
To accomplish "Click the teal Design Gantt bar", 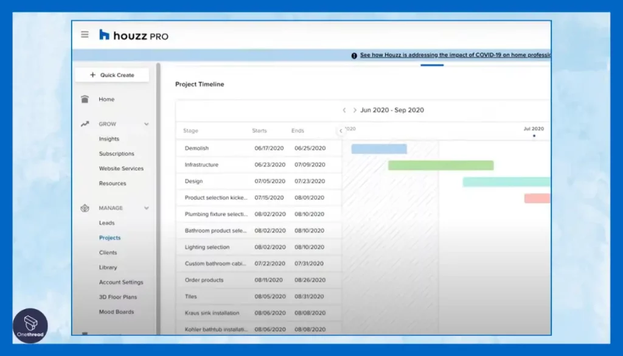I will (506, 182).
